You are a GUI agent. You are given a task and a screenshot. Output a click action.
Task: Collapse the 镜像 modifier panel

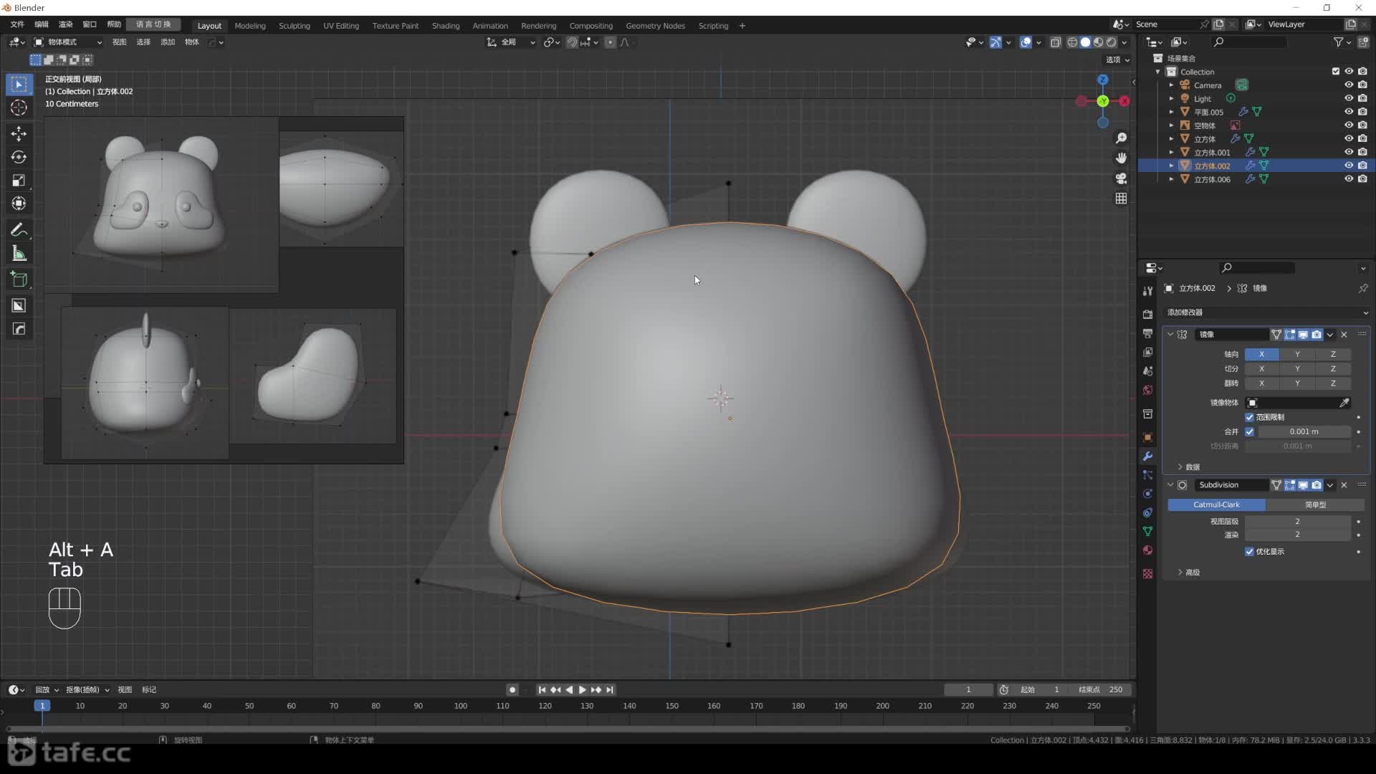point(1170,335)
